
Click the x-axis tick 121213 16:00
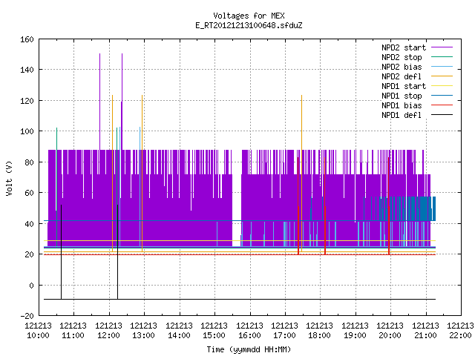pyautogui.click(x=250, y=331)
